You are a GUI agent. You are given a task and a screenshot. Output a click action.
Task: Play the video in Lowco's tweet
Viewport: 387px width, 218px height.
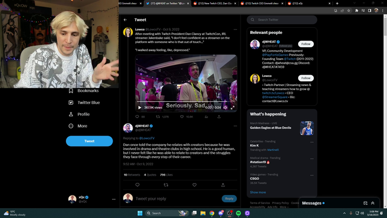click(140, 108)
